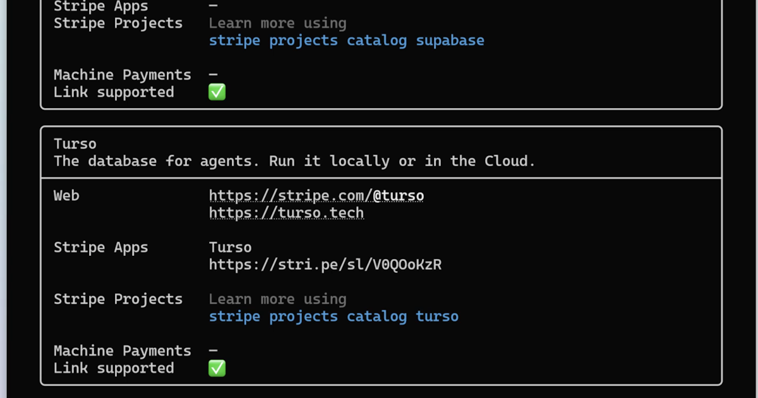Click the 'Stripe Projects' label in Turso card
The image size is (758, 398).
pyautogui.click(x=118, y=299)
